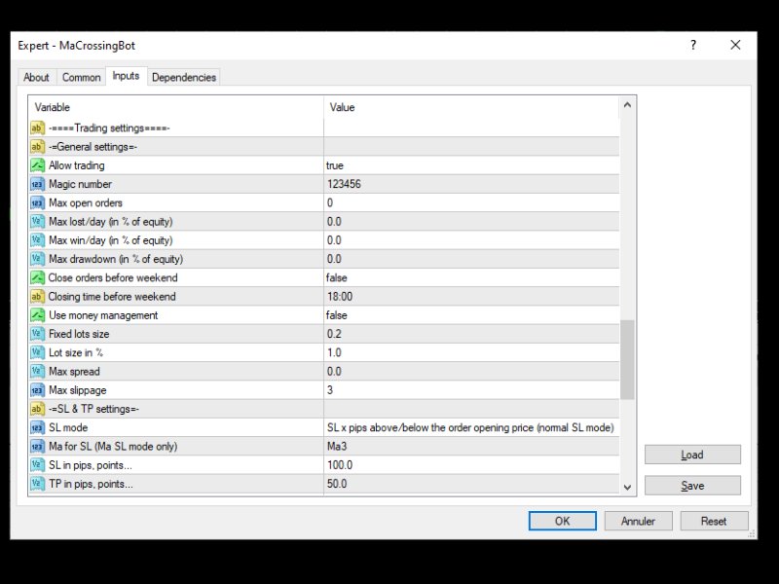The height and width of the screenshot is (584, 779).
Task: Click the Load button
Action: click(692, 455)
